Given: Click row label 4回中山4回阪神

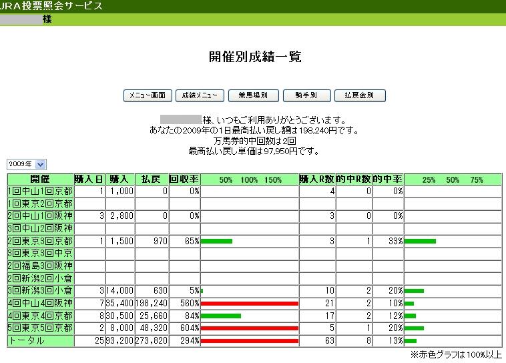Looking at the screenshot, I should [x=41, y=304].
